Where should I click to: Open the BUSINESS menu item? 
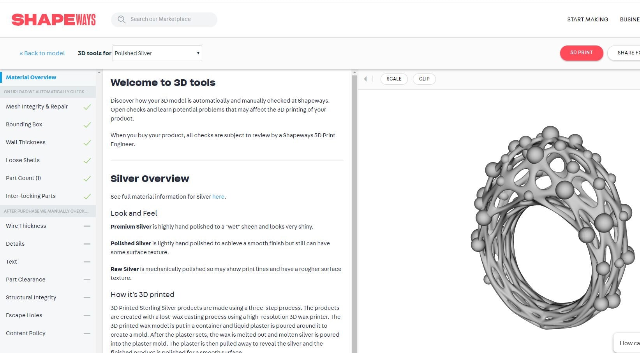coord(629,19)
